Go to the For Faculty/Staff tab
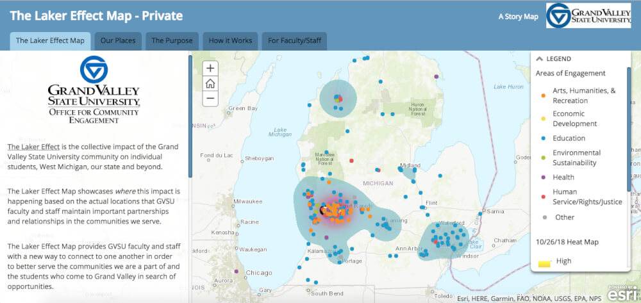The width and height of the screenshot is (641, 303). (x=294, y=41)
